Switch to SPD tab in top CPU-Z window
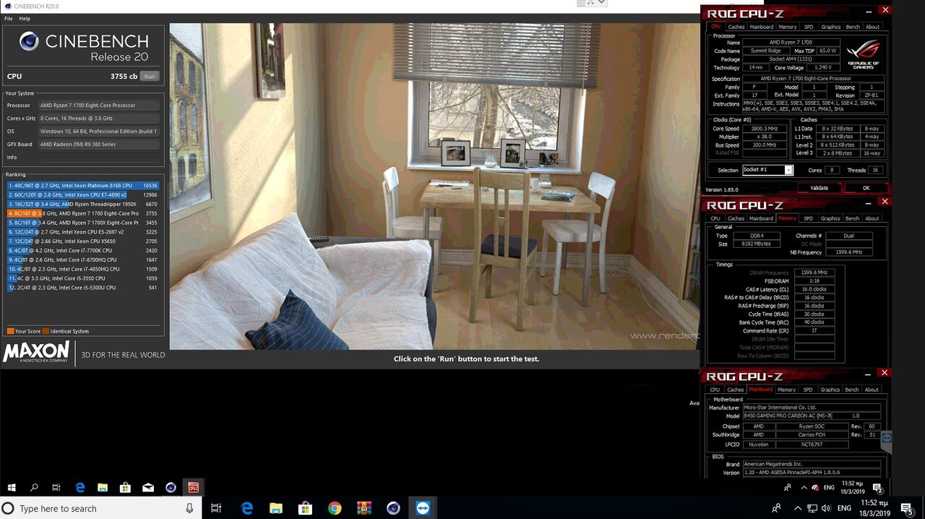 [x=809, y=27]
